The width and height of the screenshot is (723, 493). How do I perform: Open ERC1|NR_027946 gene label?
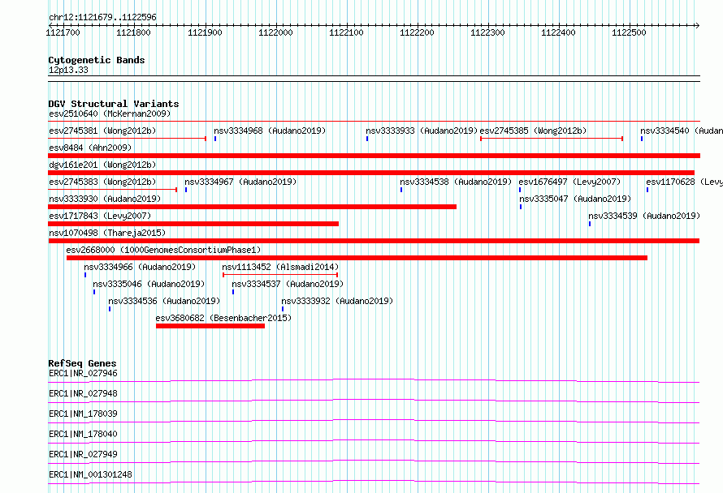click(x=83, y=373)
